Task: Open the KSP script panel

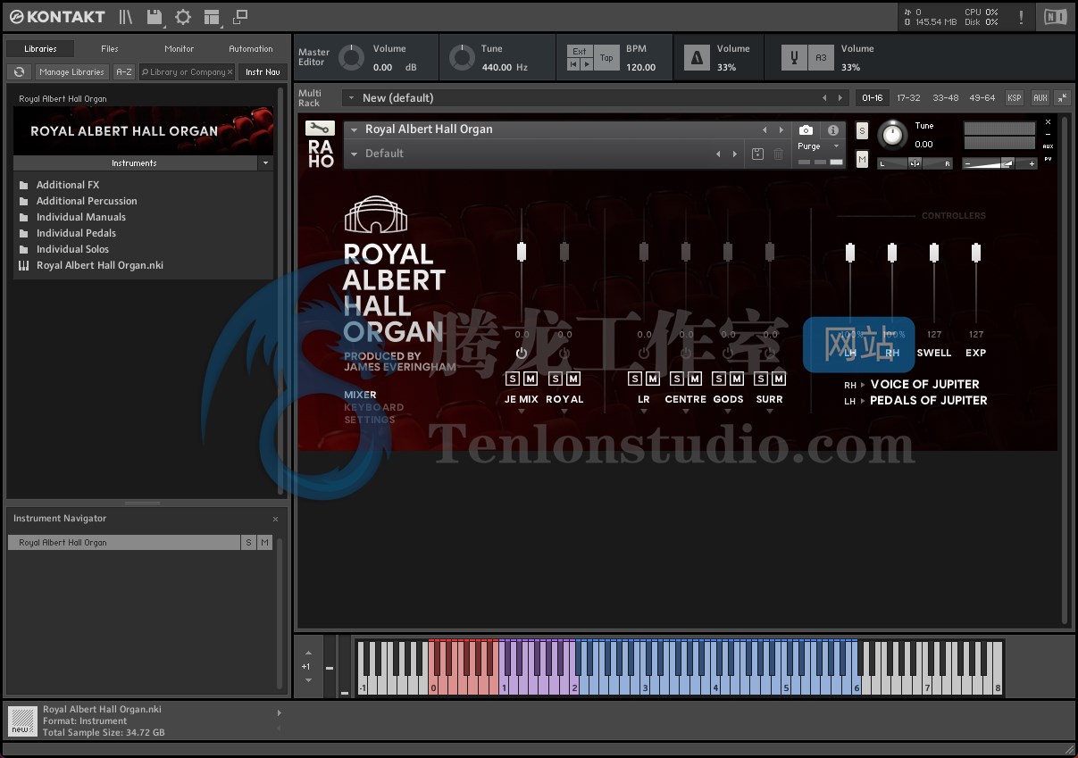Action: coord(1015,98)
